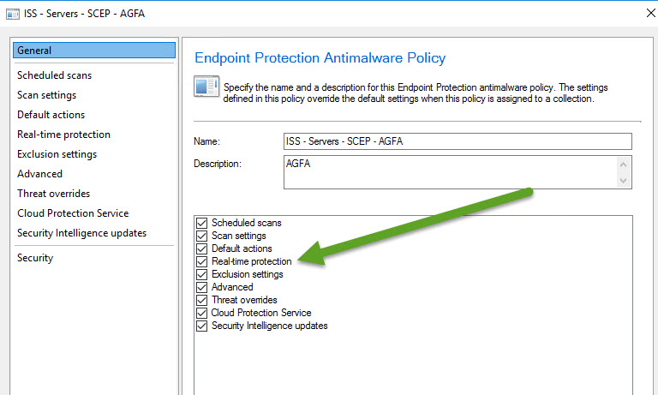Open Scheduled scans page in sidebar

[x=54, y=75]
